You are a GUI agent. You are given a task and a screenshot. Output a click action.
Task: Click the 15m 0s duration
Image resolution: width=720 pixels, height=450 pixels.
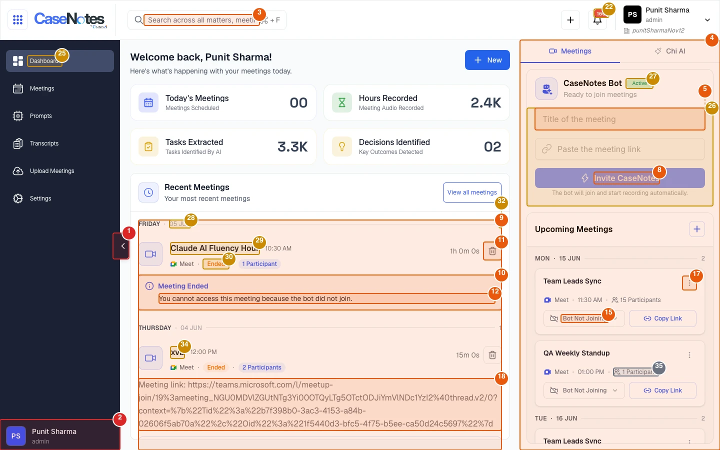[467, 355]
